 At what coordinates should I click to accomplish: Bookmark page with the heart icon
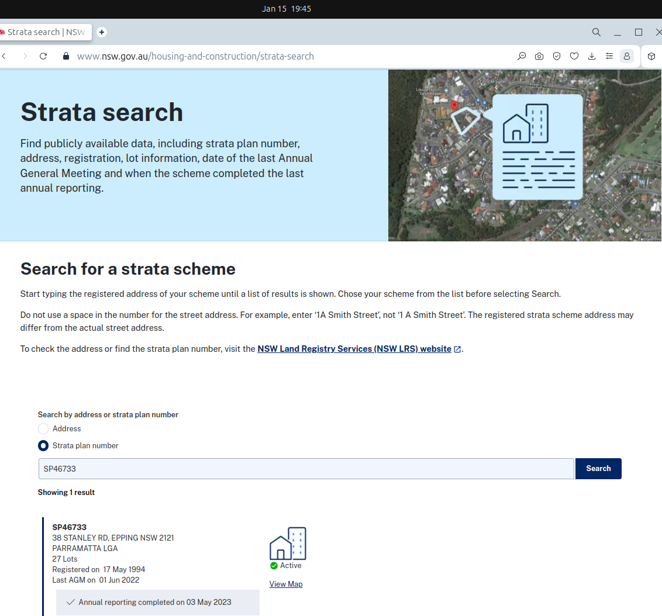click(574, 56)
